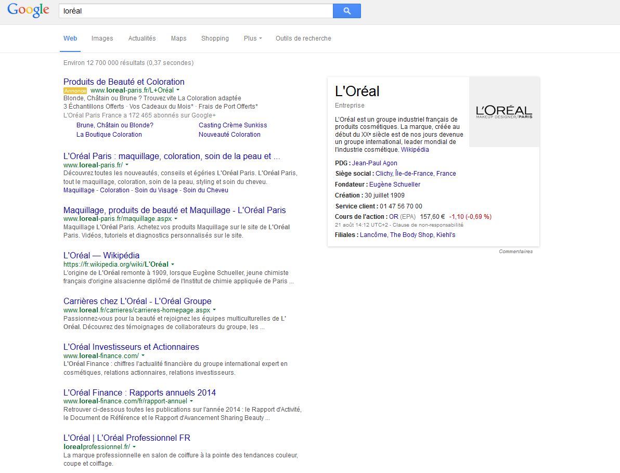Open the L'Oréal logo image in knowledge panel
Image resolution: width=620 pixels, height=473 pixels.
504,112
